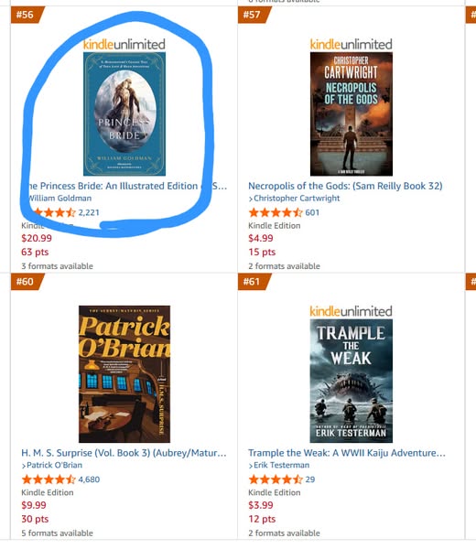Viewport: 476px width, 549px height.
Task: Open H.M.S. Surprise book cover
Action: (124, 374)
